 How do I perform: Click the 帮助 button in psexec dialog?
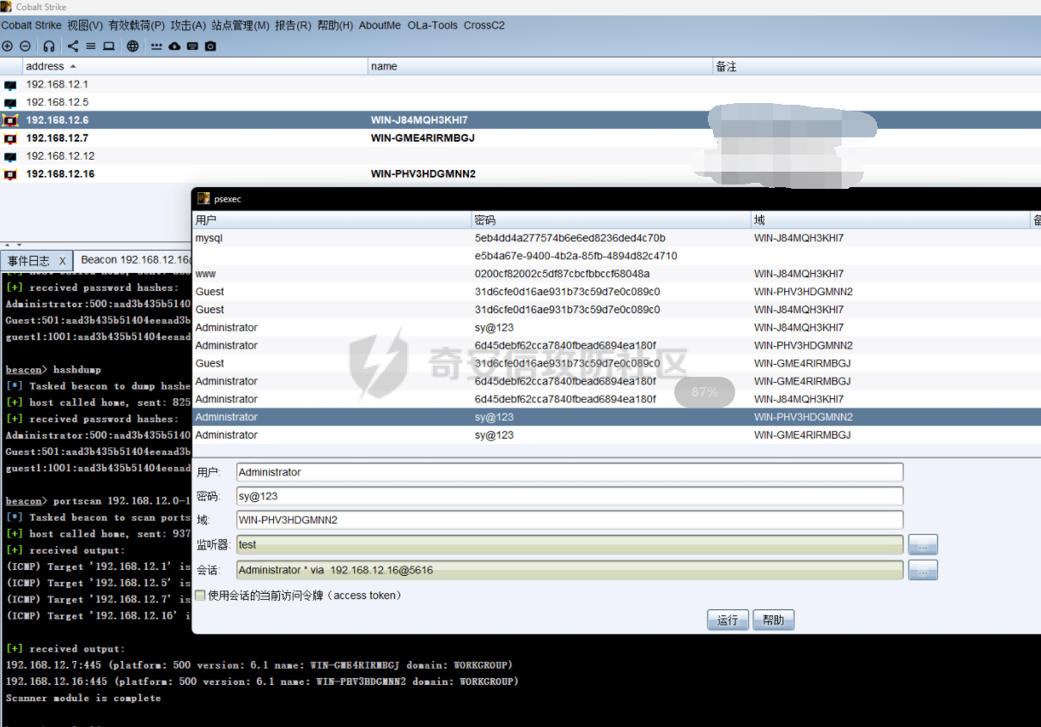point(773,620)
